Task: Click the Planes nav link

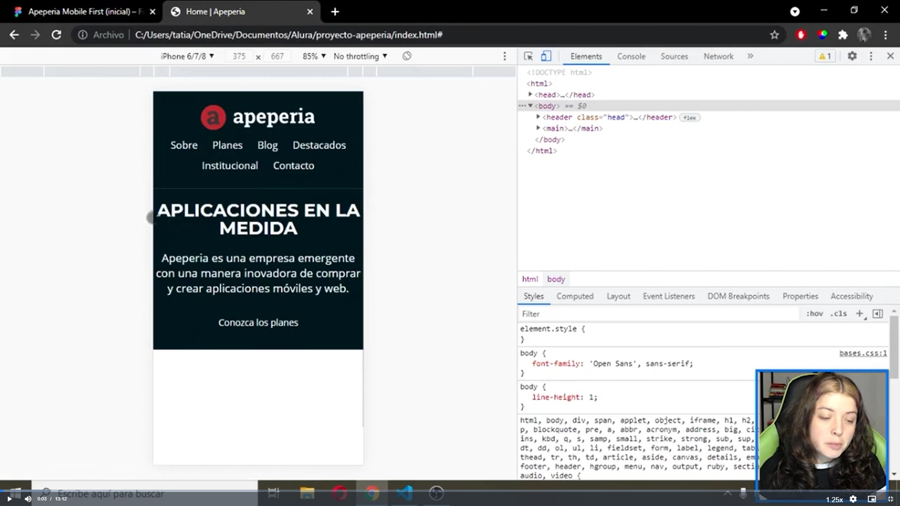Action: click(227, 145)
